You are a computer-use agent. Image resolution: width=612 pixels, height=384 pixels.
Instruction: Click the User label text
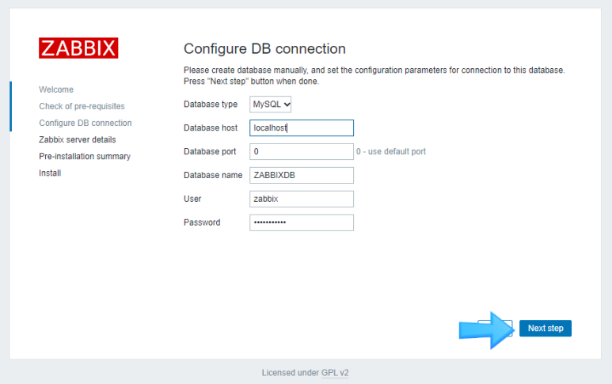[192, 199]
